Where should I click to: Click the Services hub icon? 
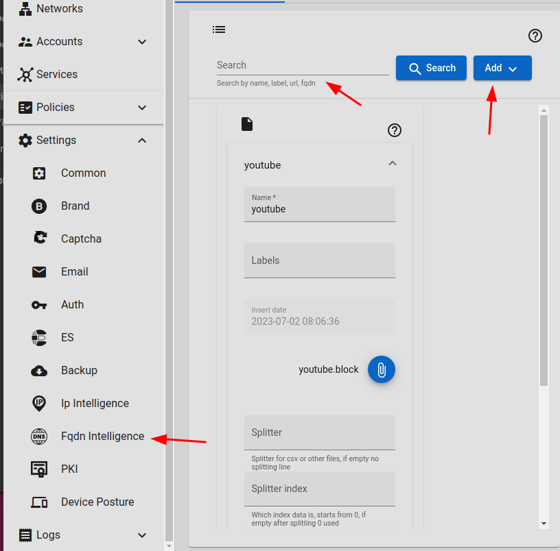tap(25, 75)
